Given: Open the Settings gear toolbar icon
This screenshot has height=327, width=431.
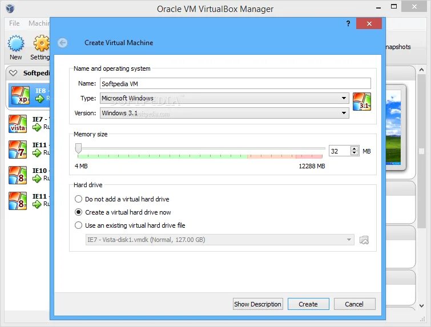Looking at the screenshot, I should tap(41, 43).
